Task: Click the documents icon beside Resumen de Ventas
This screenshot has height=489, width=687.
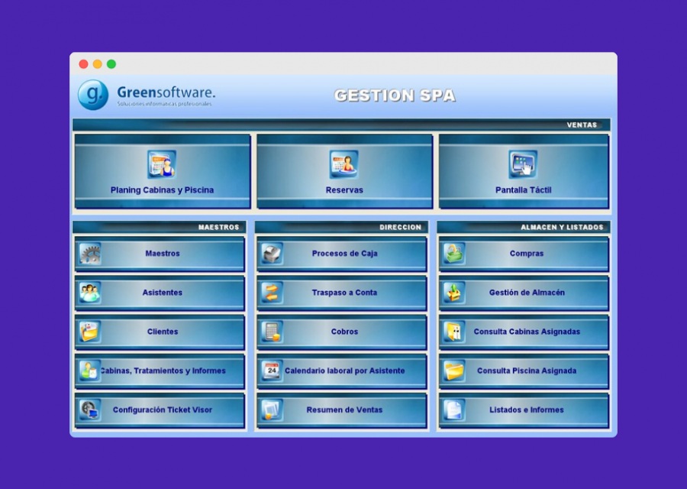Action: (x=272, y=410)
